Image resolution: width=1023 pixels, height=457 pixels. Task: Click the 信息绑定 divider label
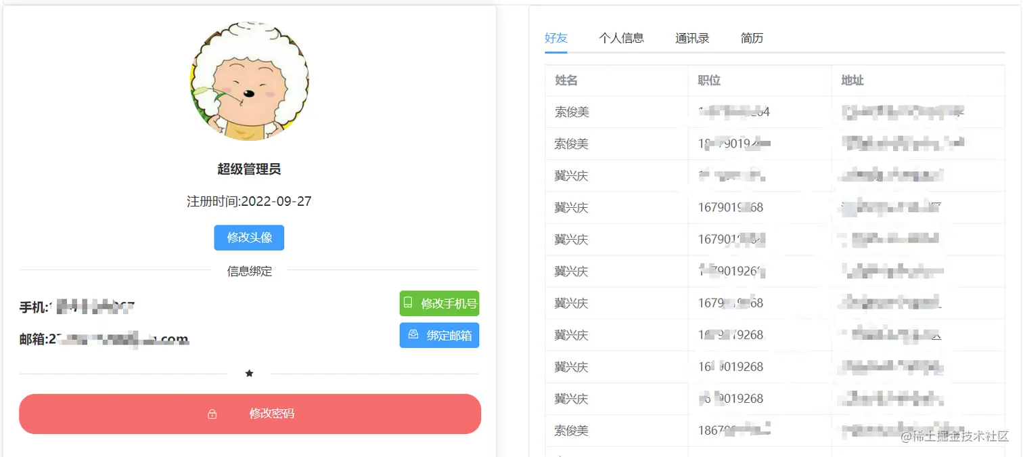249,271
